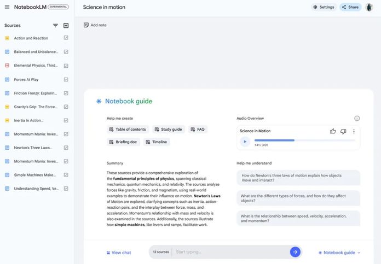Click Understanding Speed source icon
This screenshot has width=381, height=264.
(7, 189)
